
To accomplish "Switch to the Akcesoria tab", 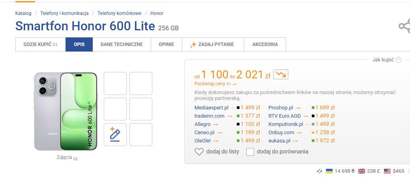I will (265, 44).
